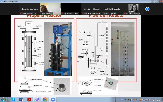Click the system tray clock
163x102 pixels.
click(x=155, y=99)
